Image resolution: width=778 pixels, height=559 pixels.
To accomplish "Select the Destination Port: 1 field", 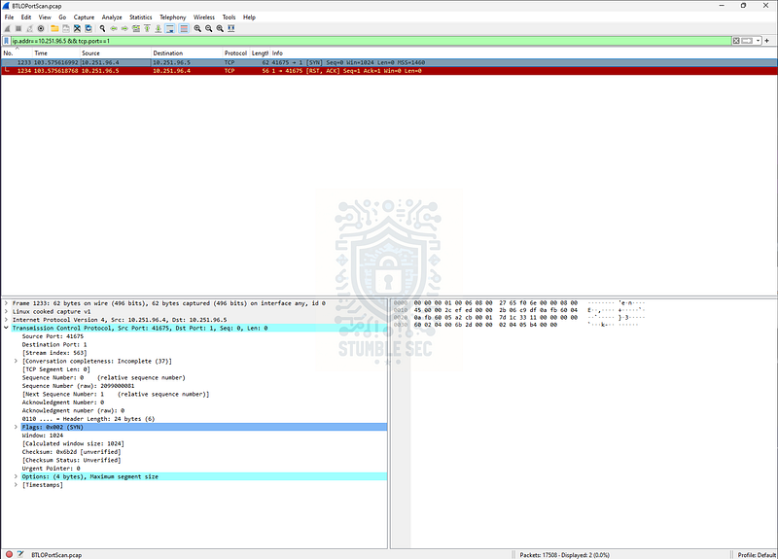I will tap(54, 344).
